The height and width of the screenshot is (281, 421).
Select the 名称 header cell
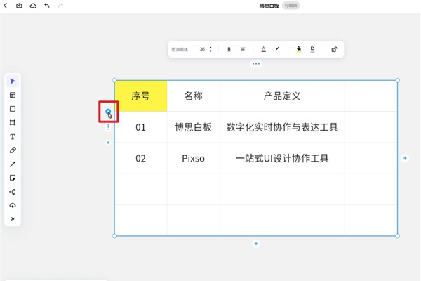click(x=194, y=96)
